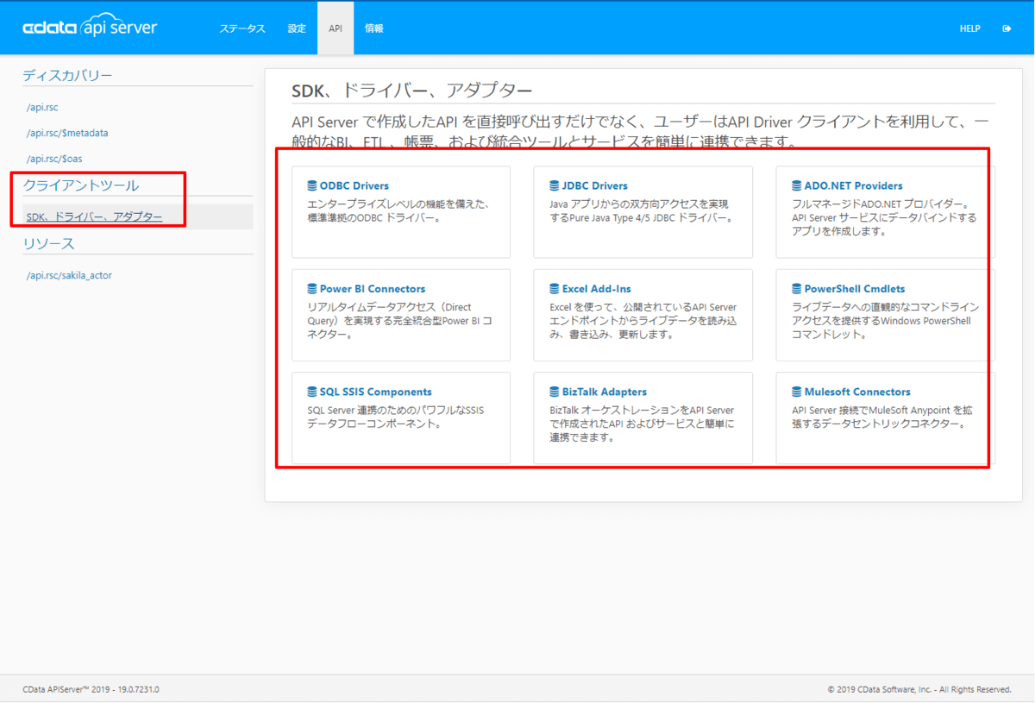The height and width of the screenshot is (703, 1035).
Task: Click the クライアントツール sidebar heading
Action: pyautogui.click(x=81, y=185)
